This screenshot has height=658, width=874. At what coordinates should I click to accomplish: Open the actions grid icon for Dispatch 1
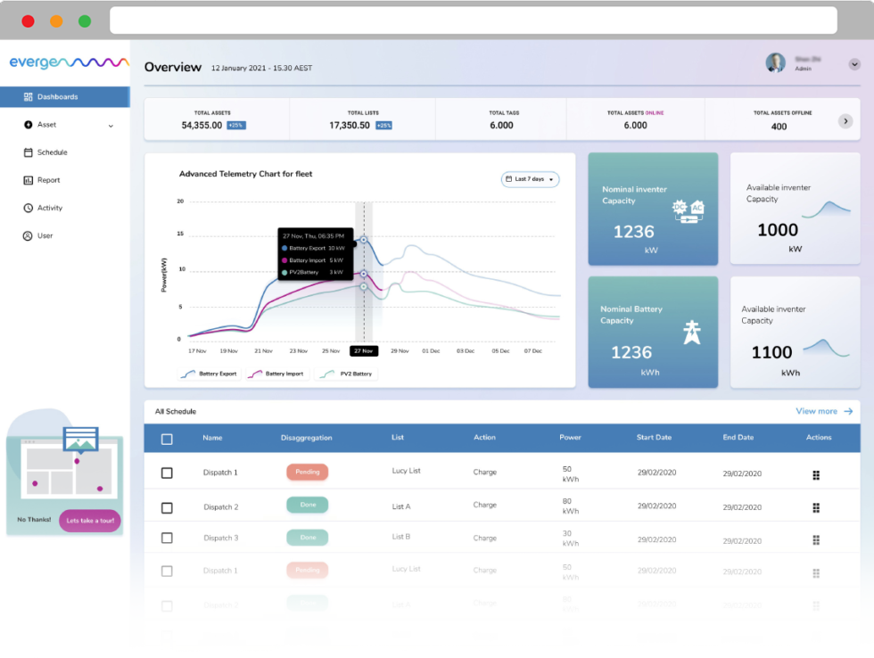pos(817,473)
